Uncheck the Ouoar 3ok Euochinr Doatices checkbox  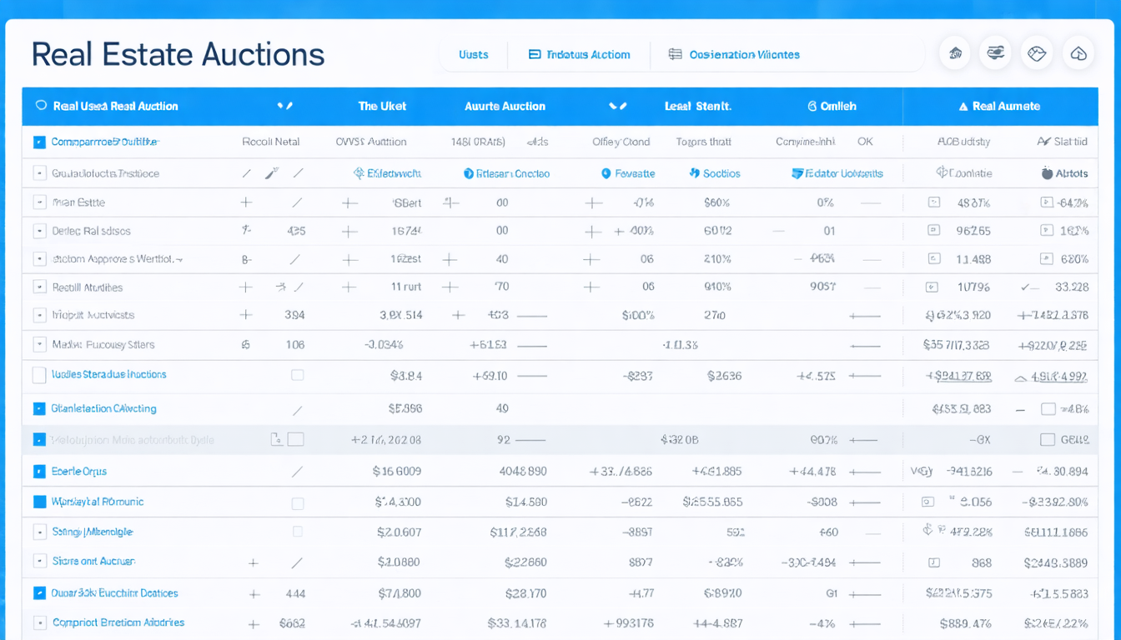click(39, 593)
